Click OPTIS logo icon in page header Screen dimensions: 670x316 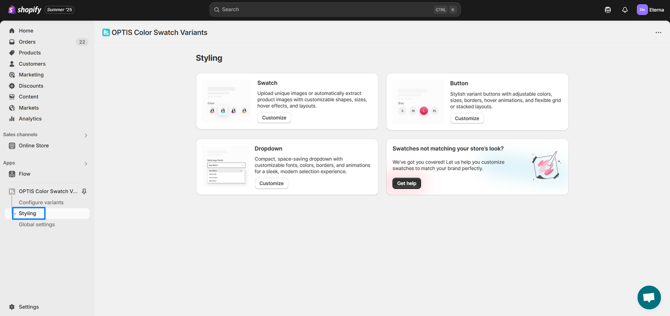(x=106, y=32)
